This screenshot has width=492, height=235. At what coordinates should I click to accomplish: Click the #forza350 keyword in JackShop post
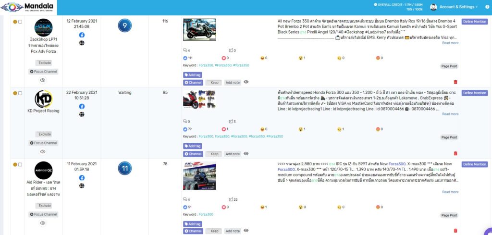(241, 65)
